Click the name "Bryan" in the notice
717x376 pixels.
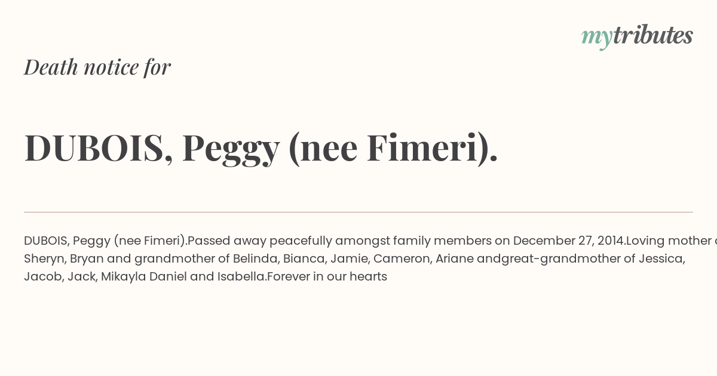pyautogui.click(x=87, y=258)
